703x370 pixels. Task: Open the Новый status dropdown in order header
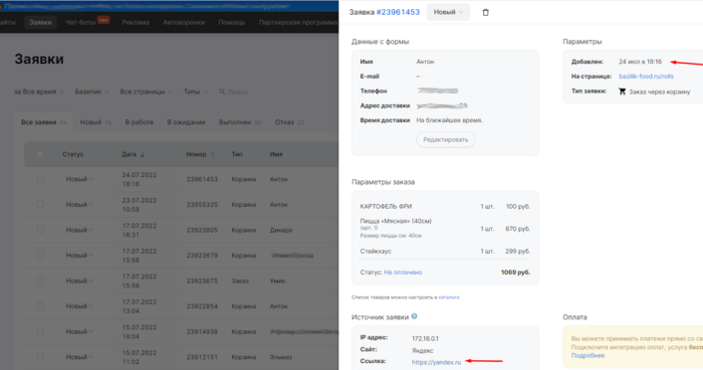(448, 12)
